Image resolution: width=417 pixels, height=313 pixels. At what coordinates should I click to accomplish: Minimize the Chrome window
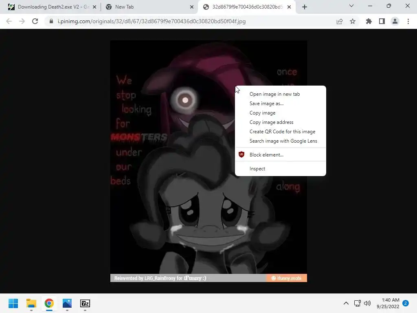coord(370,6)
